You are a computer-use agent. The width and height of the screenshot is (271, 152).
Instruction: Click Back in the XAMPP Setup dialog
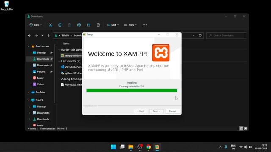click(x=141, y=111)
